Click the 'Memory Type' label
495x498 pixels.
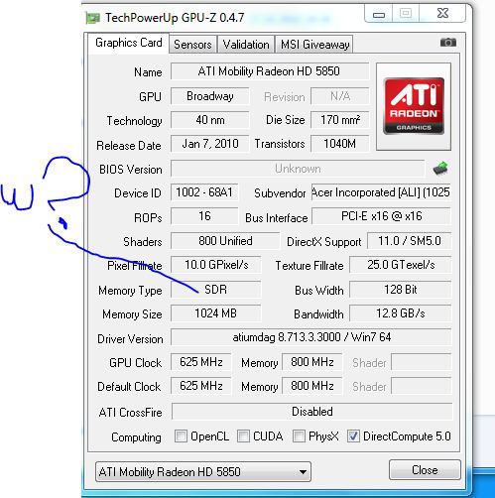pyautogui.click(x=130, y=291)
